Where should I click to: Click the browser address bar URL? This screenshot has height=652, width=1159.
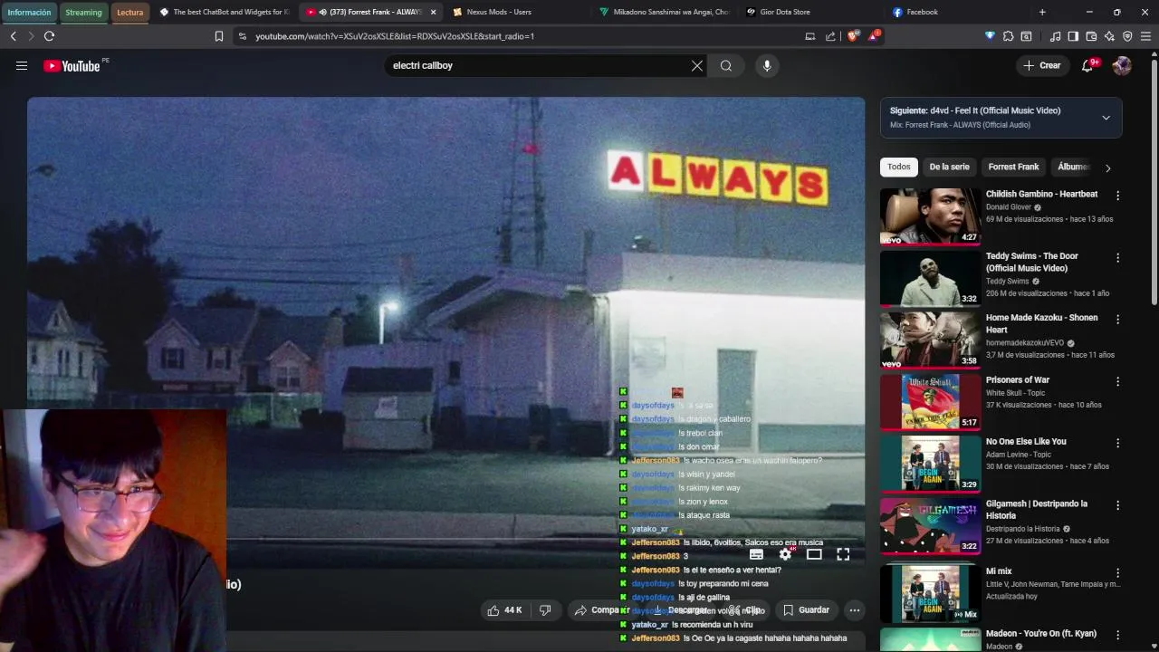[395, 36]
